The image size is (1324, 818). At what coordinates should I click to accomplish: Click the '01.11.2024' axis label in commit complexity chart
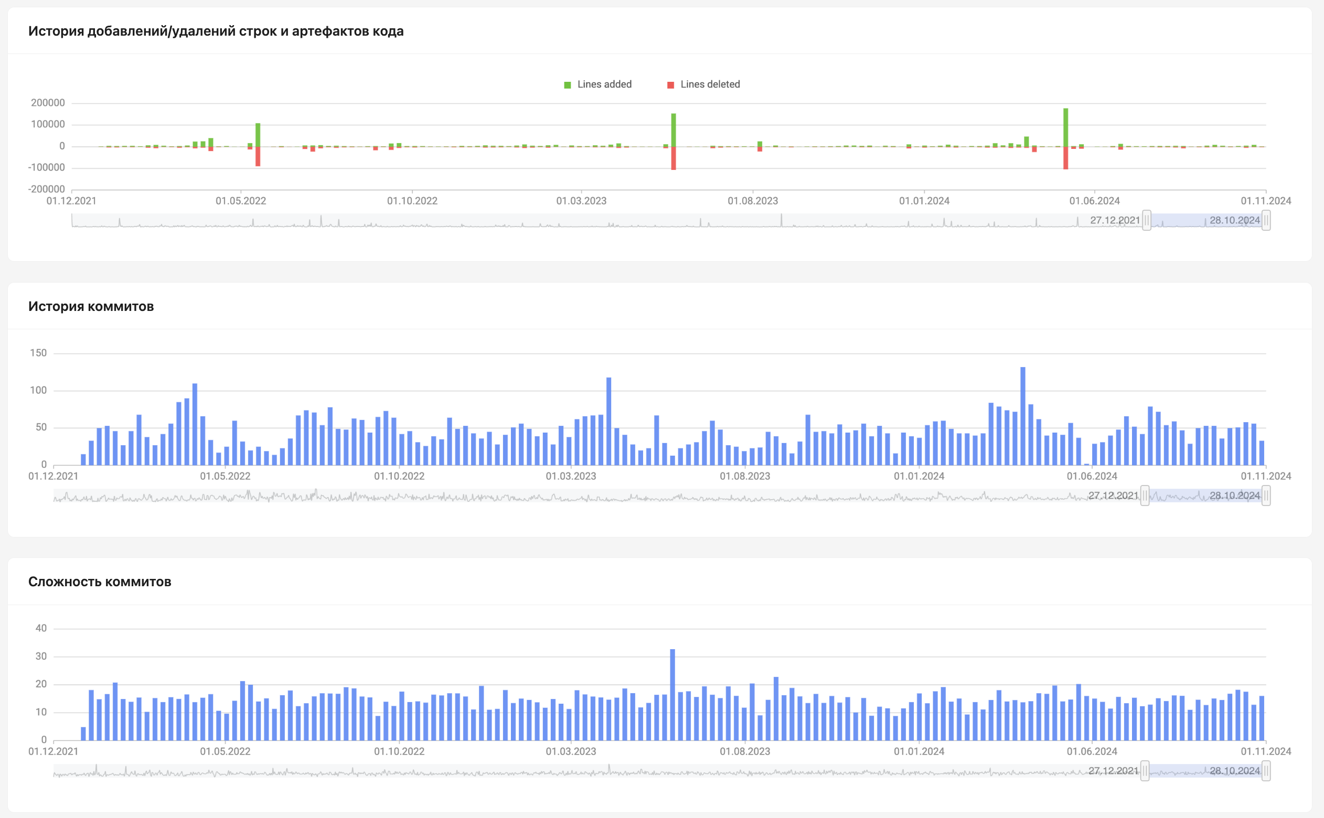(1266, 751)
